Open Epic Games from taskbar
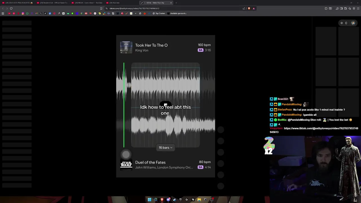 (180, 200)
